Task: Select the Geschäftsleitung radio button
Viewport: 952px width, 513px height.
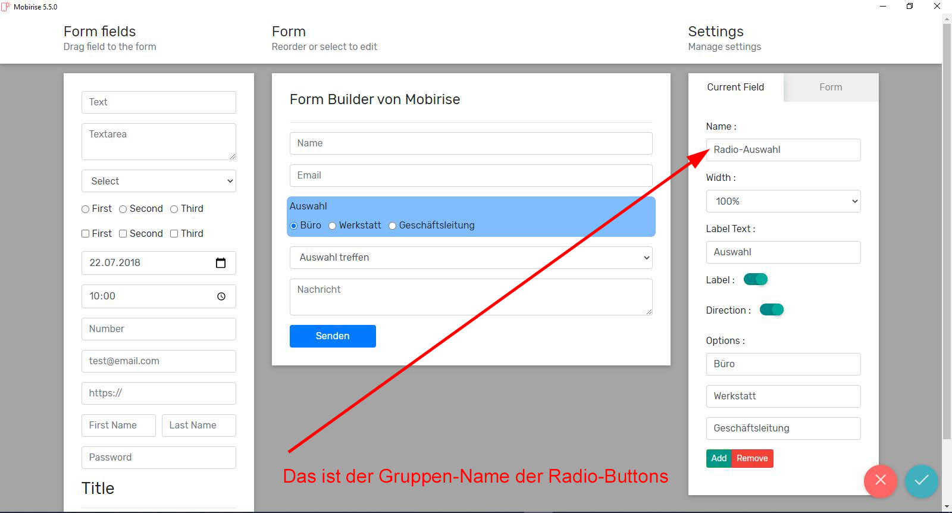Action: [392, 226]
